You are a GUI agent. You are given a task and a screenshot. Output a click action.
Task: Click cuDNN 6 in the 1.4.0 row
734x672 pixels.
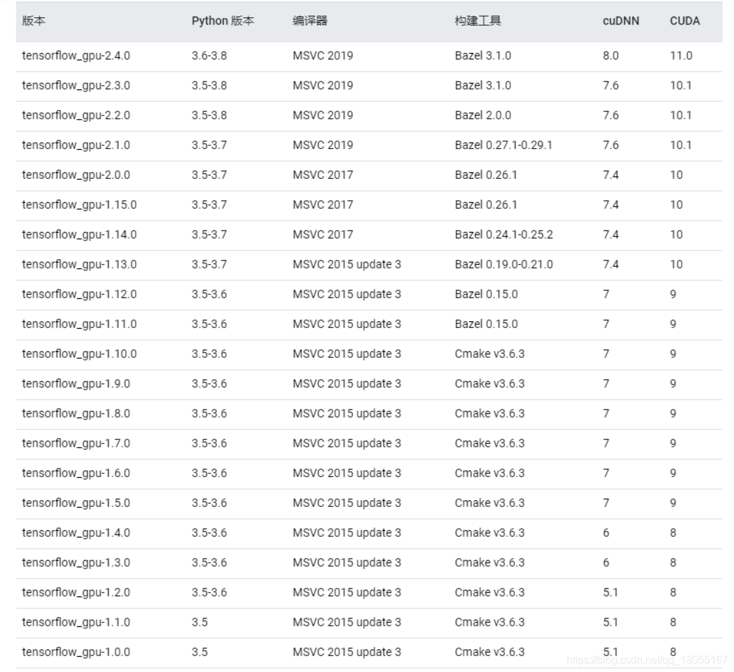click(x=606, y=533)
